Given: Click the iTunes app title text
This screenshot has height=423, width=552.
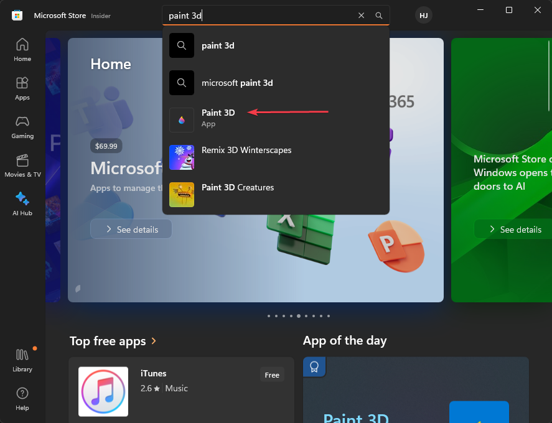Looking at the screenshot, I should click(x=154, y=373).
